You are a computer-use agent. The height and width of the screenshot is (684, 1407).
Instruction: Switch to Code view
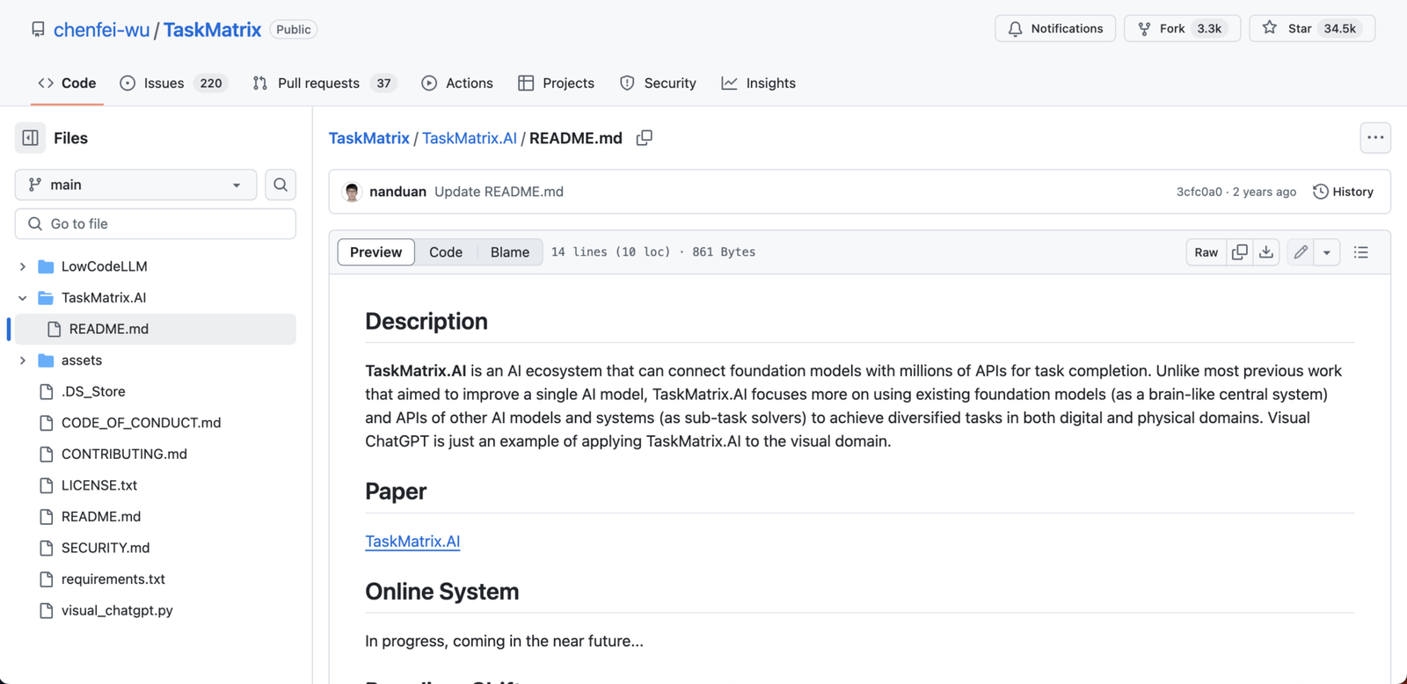coord(446,252)
